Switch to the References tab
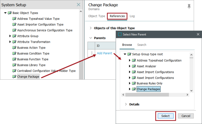The image size is (202, 124). point(117,16)
